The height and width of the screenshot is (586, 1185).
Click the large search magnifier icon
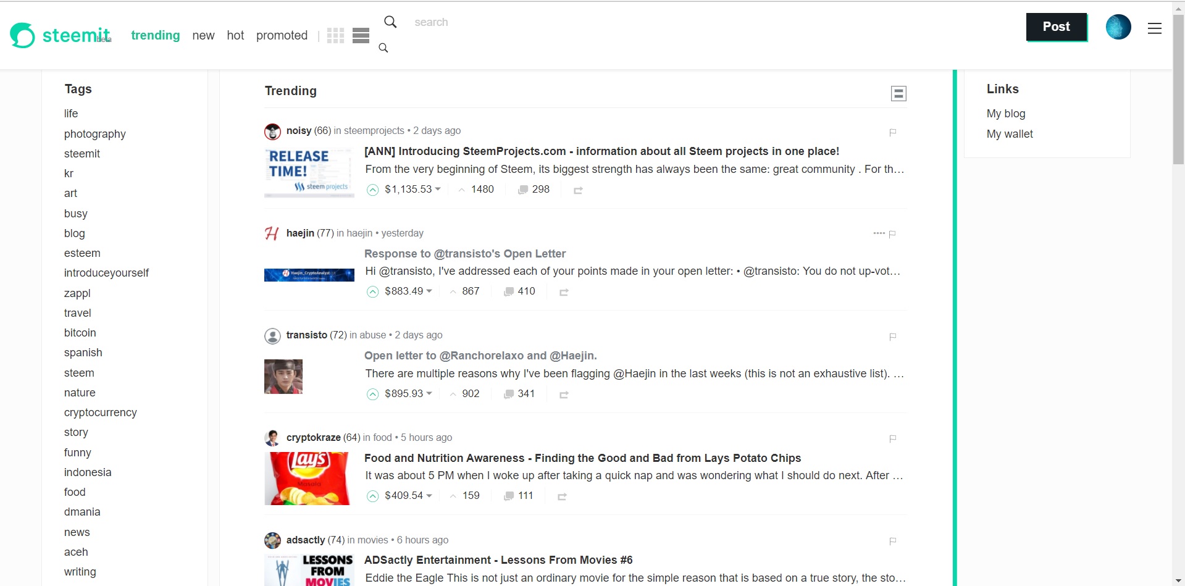[x=390, y=22]
